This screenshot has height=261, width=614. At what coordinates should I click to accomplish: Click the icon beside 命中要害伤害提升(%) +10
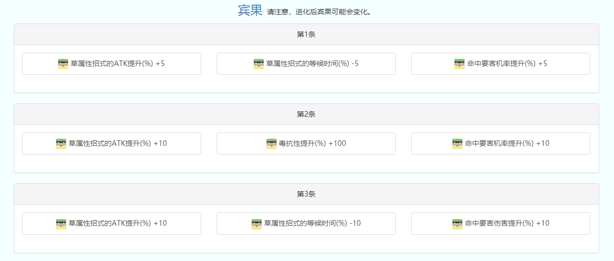pyautogui.click(x=457, y=224)
